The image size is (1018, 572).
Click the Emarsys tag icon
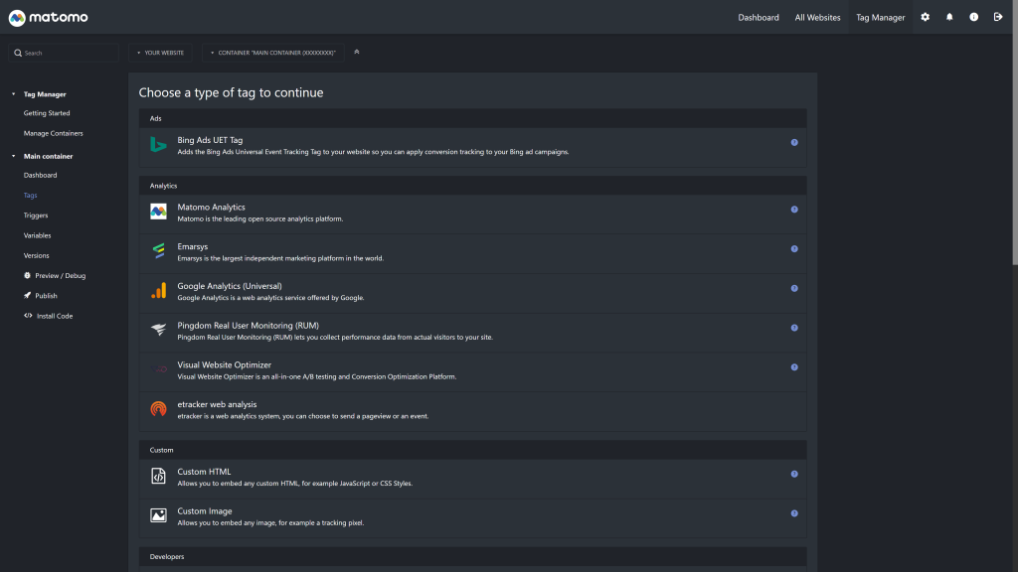158,251
